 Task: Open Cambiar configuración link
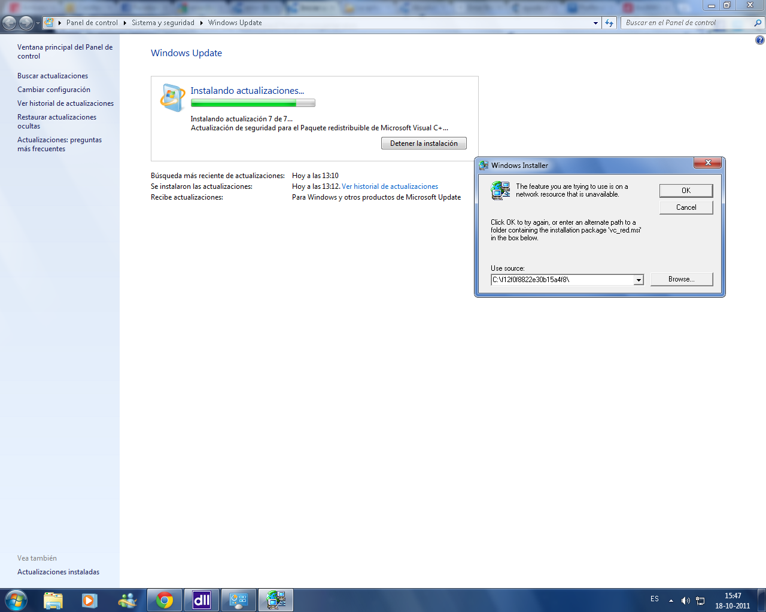pos(54,90)
